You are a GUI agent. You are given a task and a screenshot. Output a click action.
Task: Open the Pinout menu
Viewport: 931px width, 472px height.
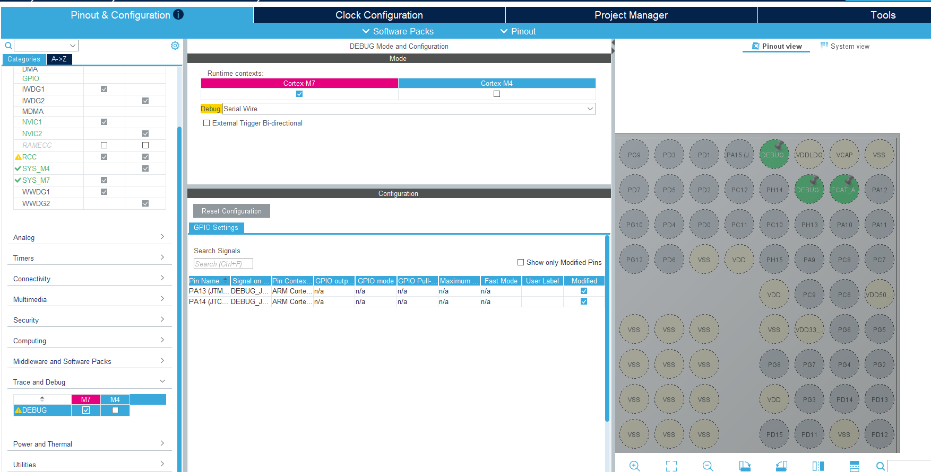(518, 31)
